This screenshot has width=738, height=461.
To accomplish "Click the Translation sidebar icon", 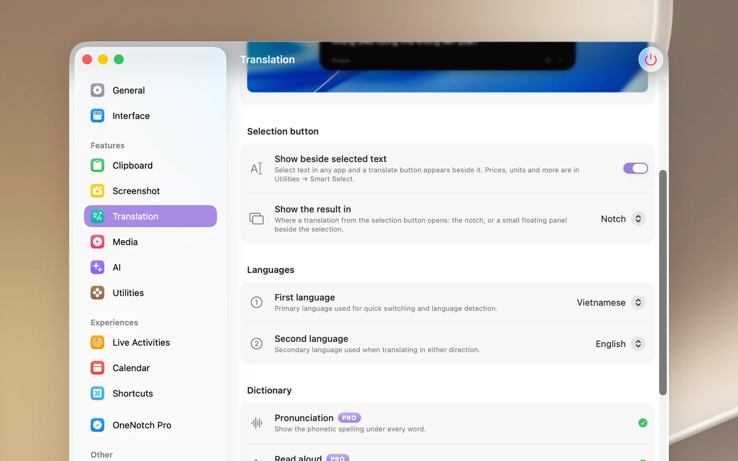I will point(97,216).
